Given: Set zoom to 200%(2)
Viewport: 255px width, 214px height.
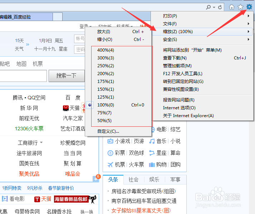Looking at the screenshot, I should 118,73.
